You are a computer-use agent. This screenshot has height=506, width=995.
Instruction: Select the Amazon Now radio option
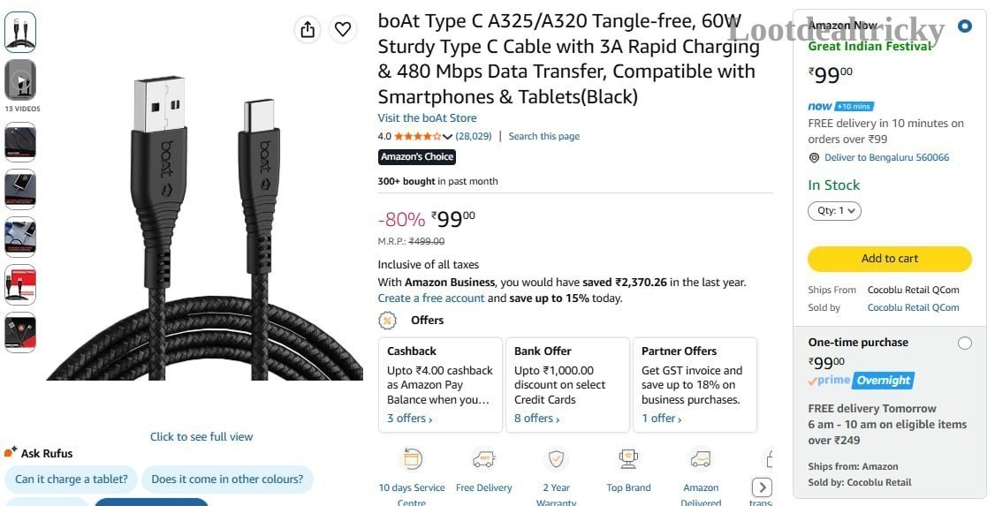click(x=965, y=26)
